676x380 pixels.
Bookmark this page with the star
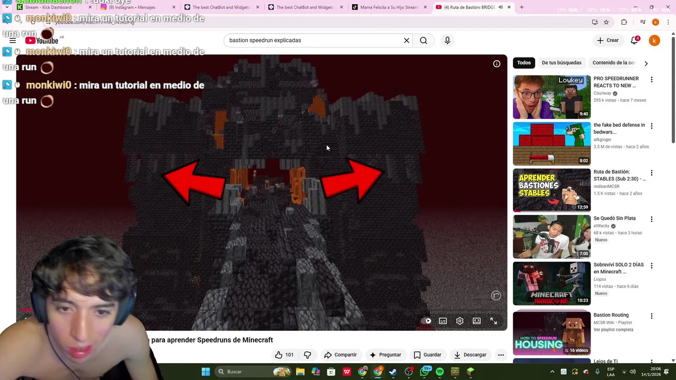(606, 22)
